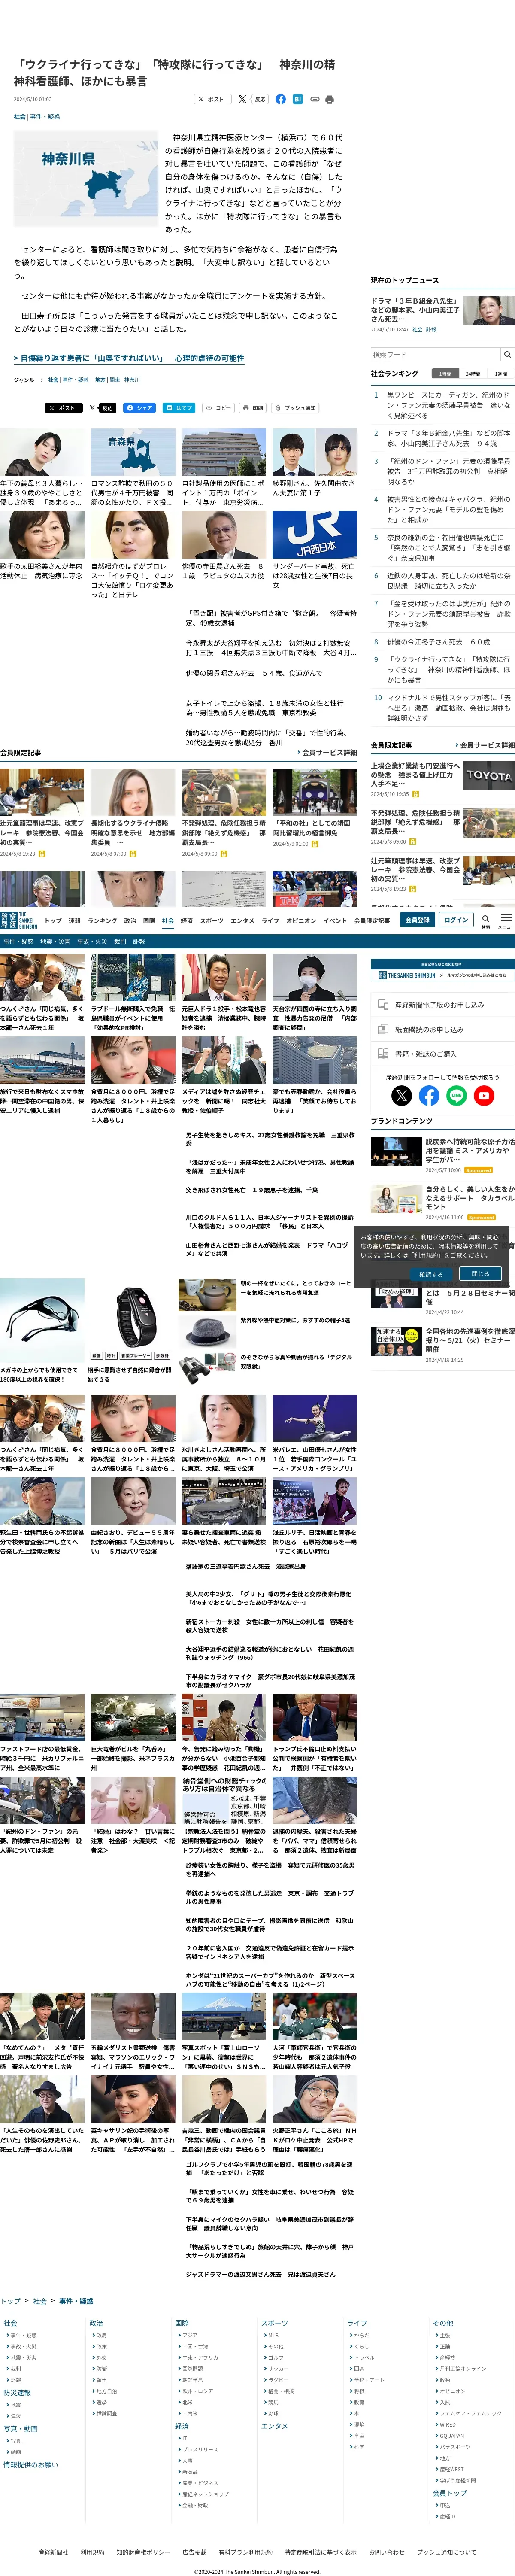Open 3年B組金八先生 top news thumbnail
This screenshot has width=515, height=2576.
(489, 310)
